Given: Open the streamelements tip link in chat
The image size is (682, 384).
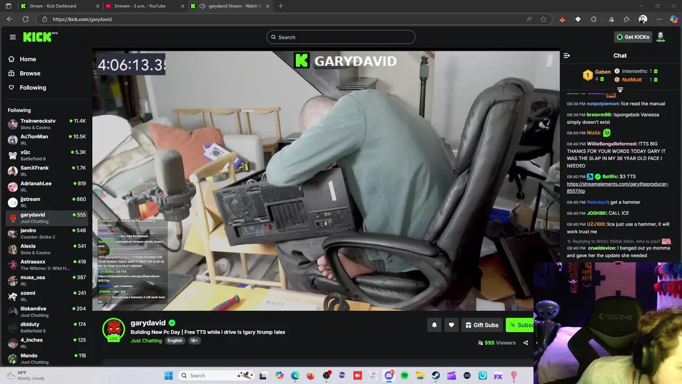Looking at the screenshot, I should tap(618, 187).
